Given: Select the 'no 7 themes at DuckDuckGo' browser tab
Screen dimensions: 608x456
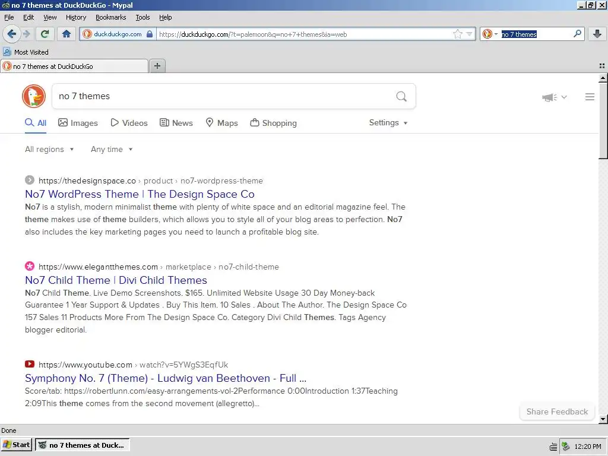Looking at the screenshot, I should pos(74,66).
